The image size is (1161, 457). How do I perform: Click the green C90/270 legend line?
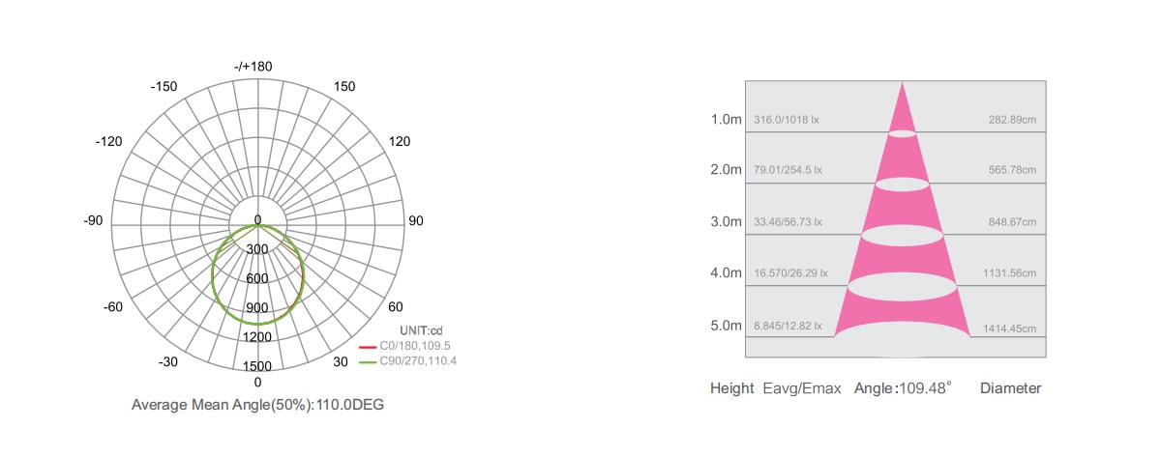(367, 361)
